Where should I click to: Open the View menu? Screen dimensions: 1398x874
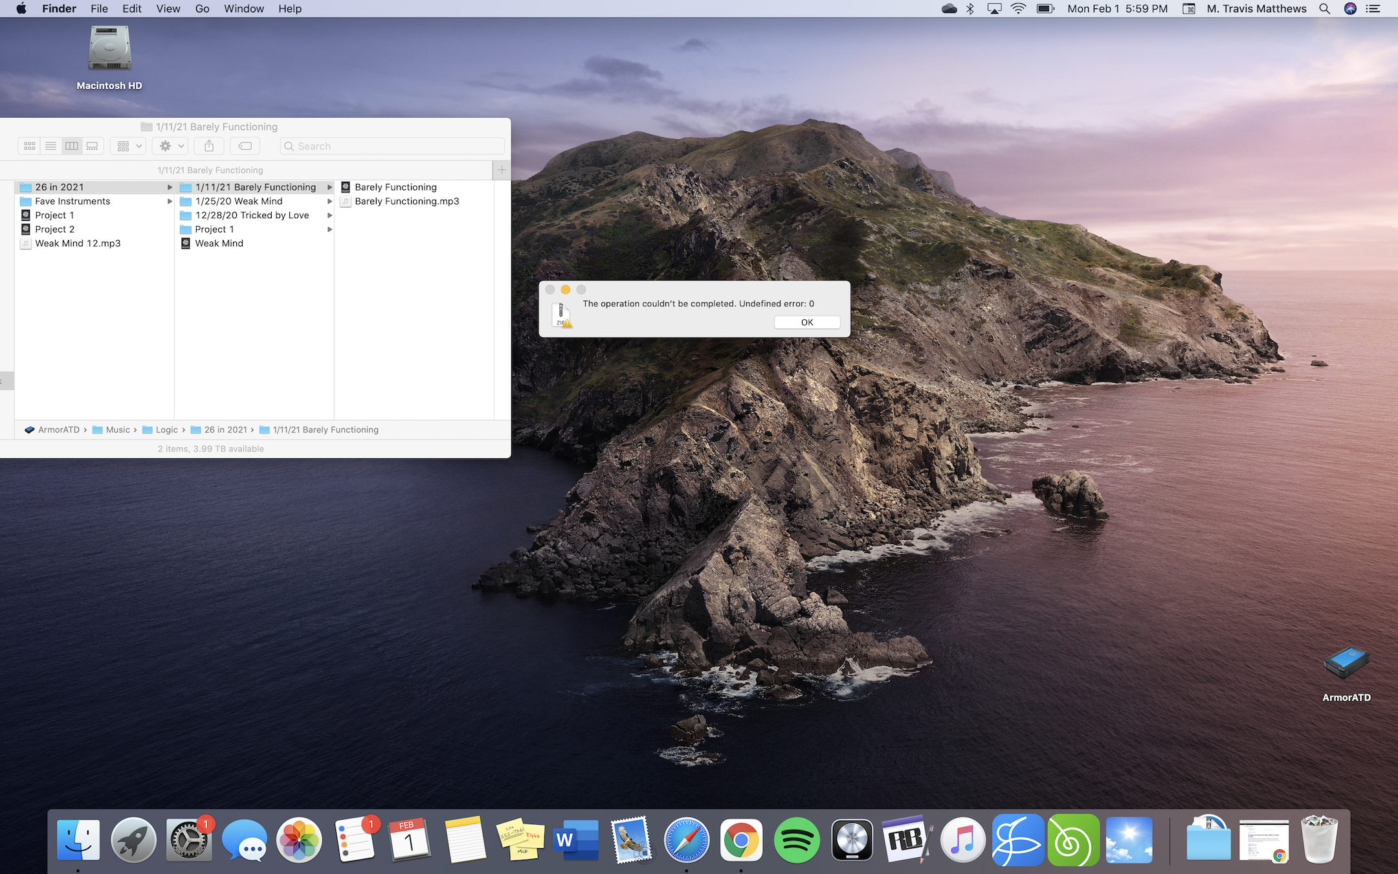click(x=168, y=8)
